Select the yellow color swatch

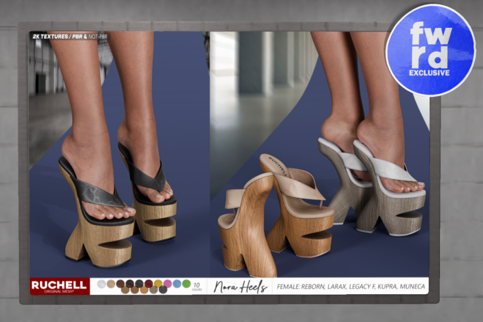(158, 283)
